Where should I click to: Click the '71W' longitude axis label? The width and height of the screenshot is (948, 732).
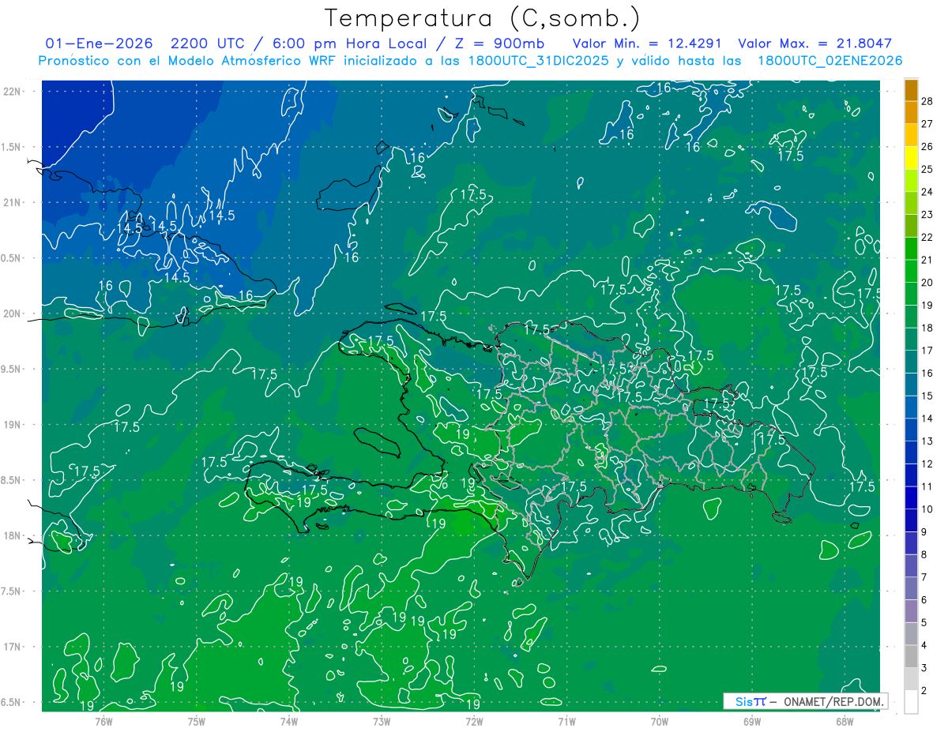[566, 721]
